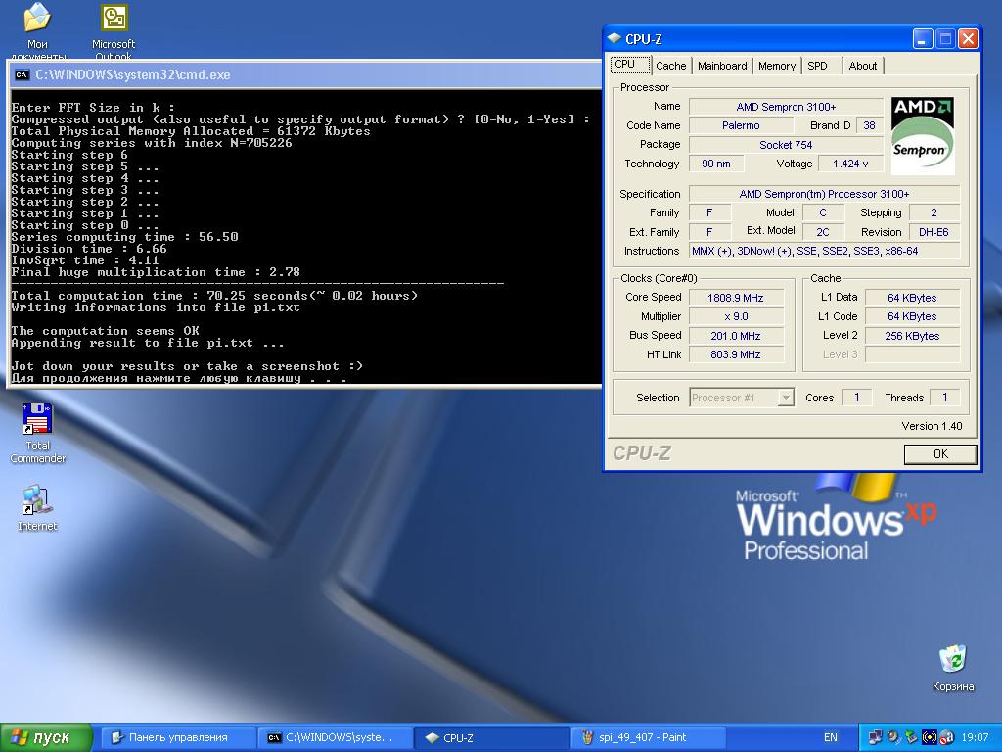1002x752 pixels.
Task: Click the wireless signal tray icon
Action: [930, 737]
